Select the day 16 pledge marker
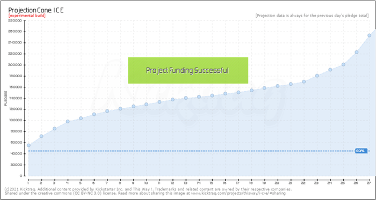The image size is (376, 200). [225, 93]
